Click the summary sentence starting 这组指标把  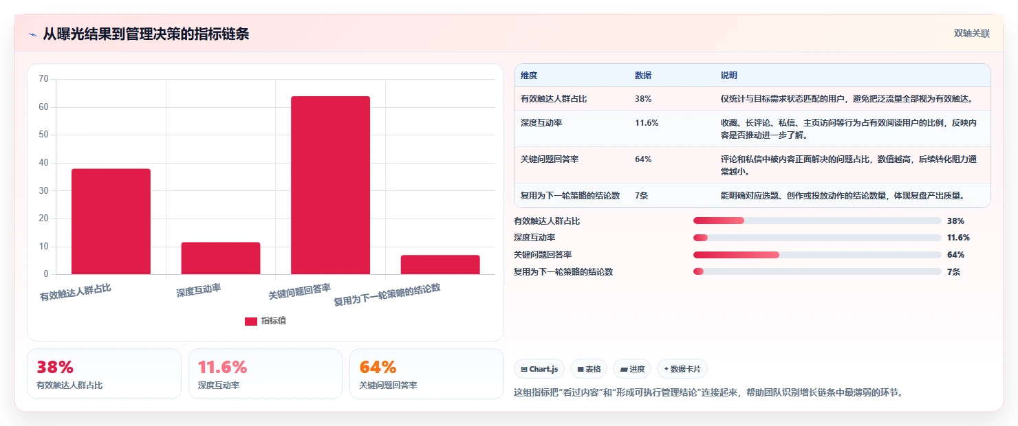click(708, 393)
